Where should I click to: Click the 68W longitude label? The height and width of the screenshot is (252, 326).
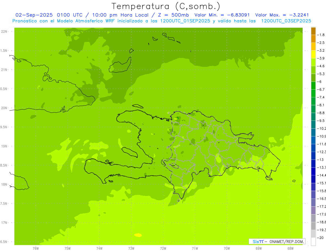[290, 248]
